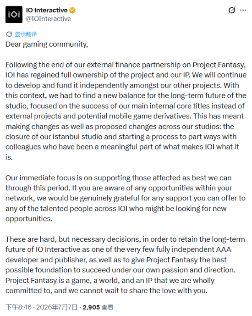Click the 2026年7月7日 date

tap(57, 307)
